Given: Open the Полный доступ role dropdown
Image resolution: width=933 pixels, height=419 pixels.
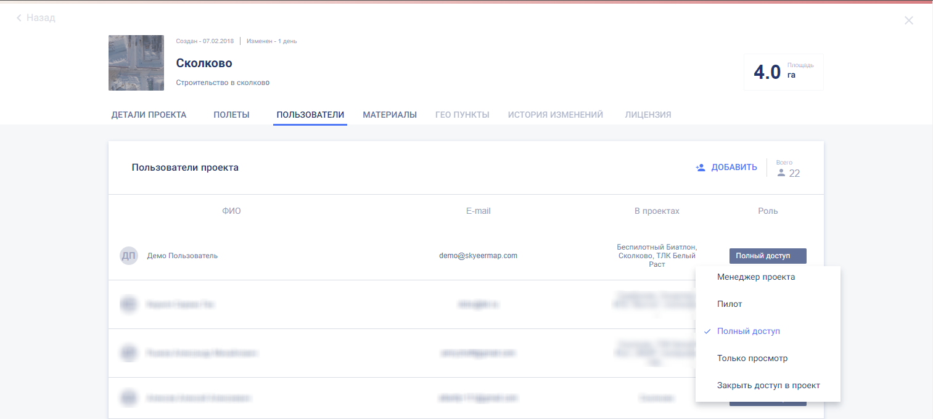Looking at the screenshot, I should [767, 256].
